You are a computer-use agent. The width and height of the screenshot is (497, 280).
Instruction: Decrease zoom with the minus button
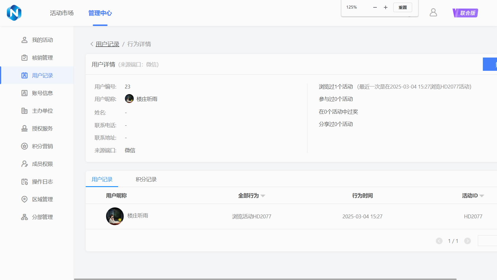point(375,7)
